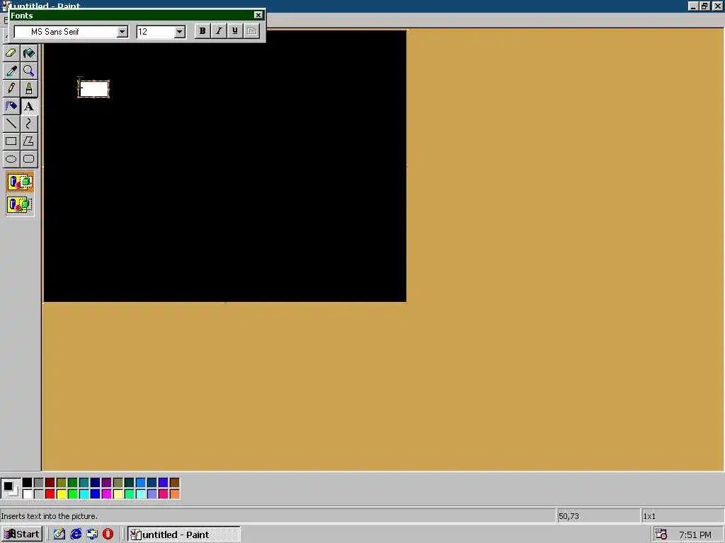Image resolution: width=725 pixels, height=543 pixels.
Task: Launch Opera from the Quick Launch bar
Action: pos(108,535)
